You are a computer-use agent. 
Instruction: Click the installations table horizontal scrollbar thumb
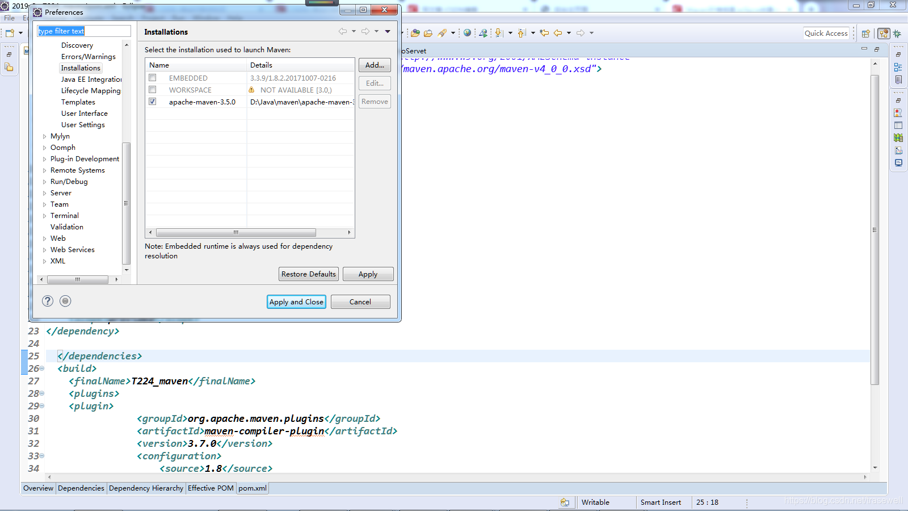(x=236, y=232)
